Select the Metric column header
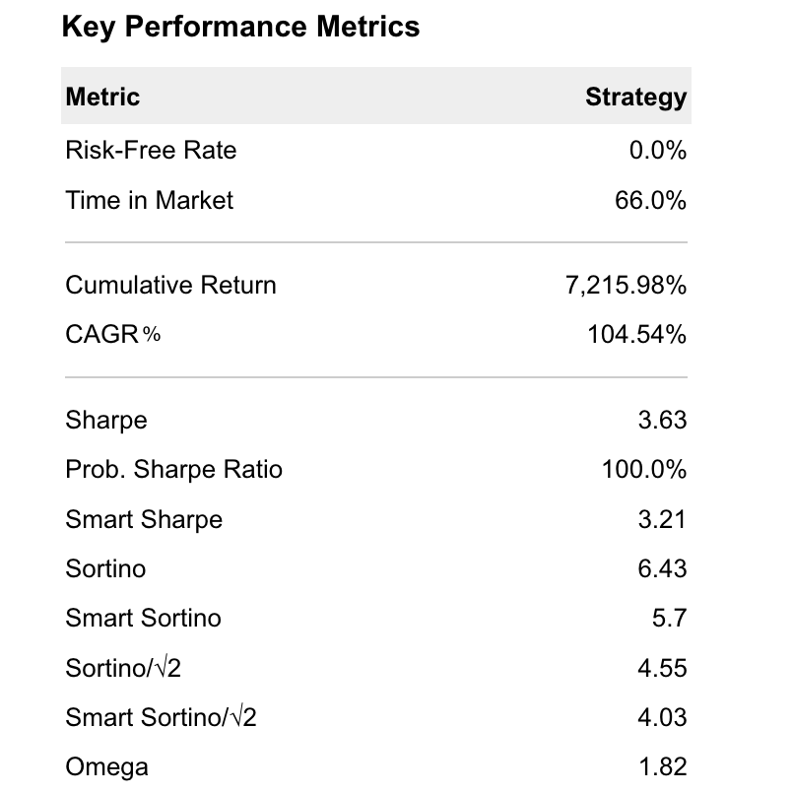The height and width of the screenshot is (793, 793). pyautogui.click(x=102, y=97)
